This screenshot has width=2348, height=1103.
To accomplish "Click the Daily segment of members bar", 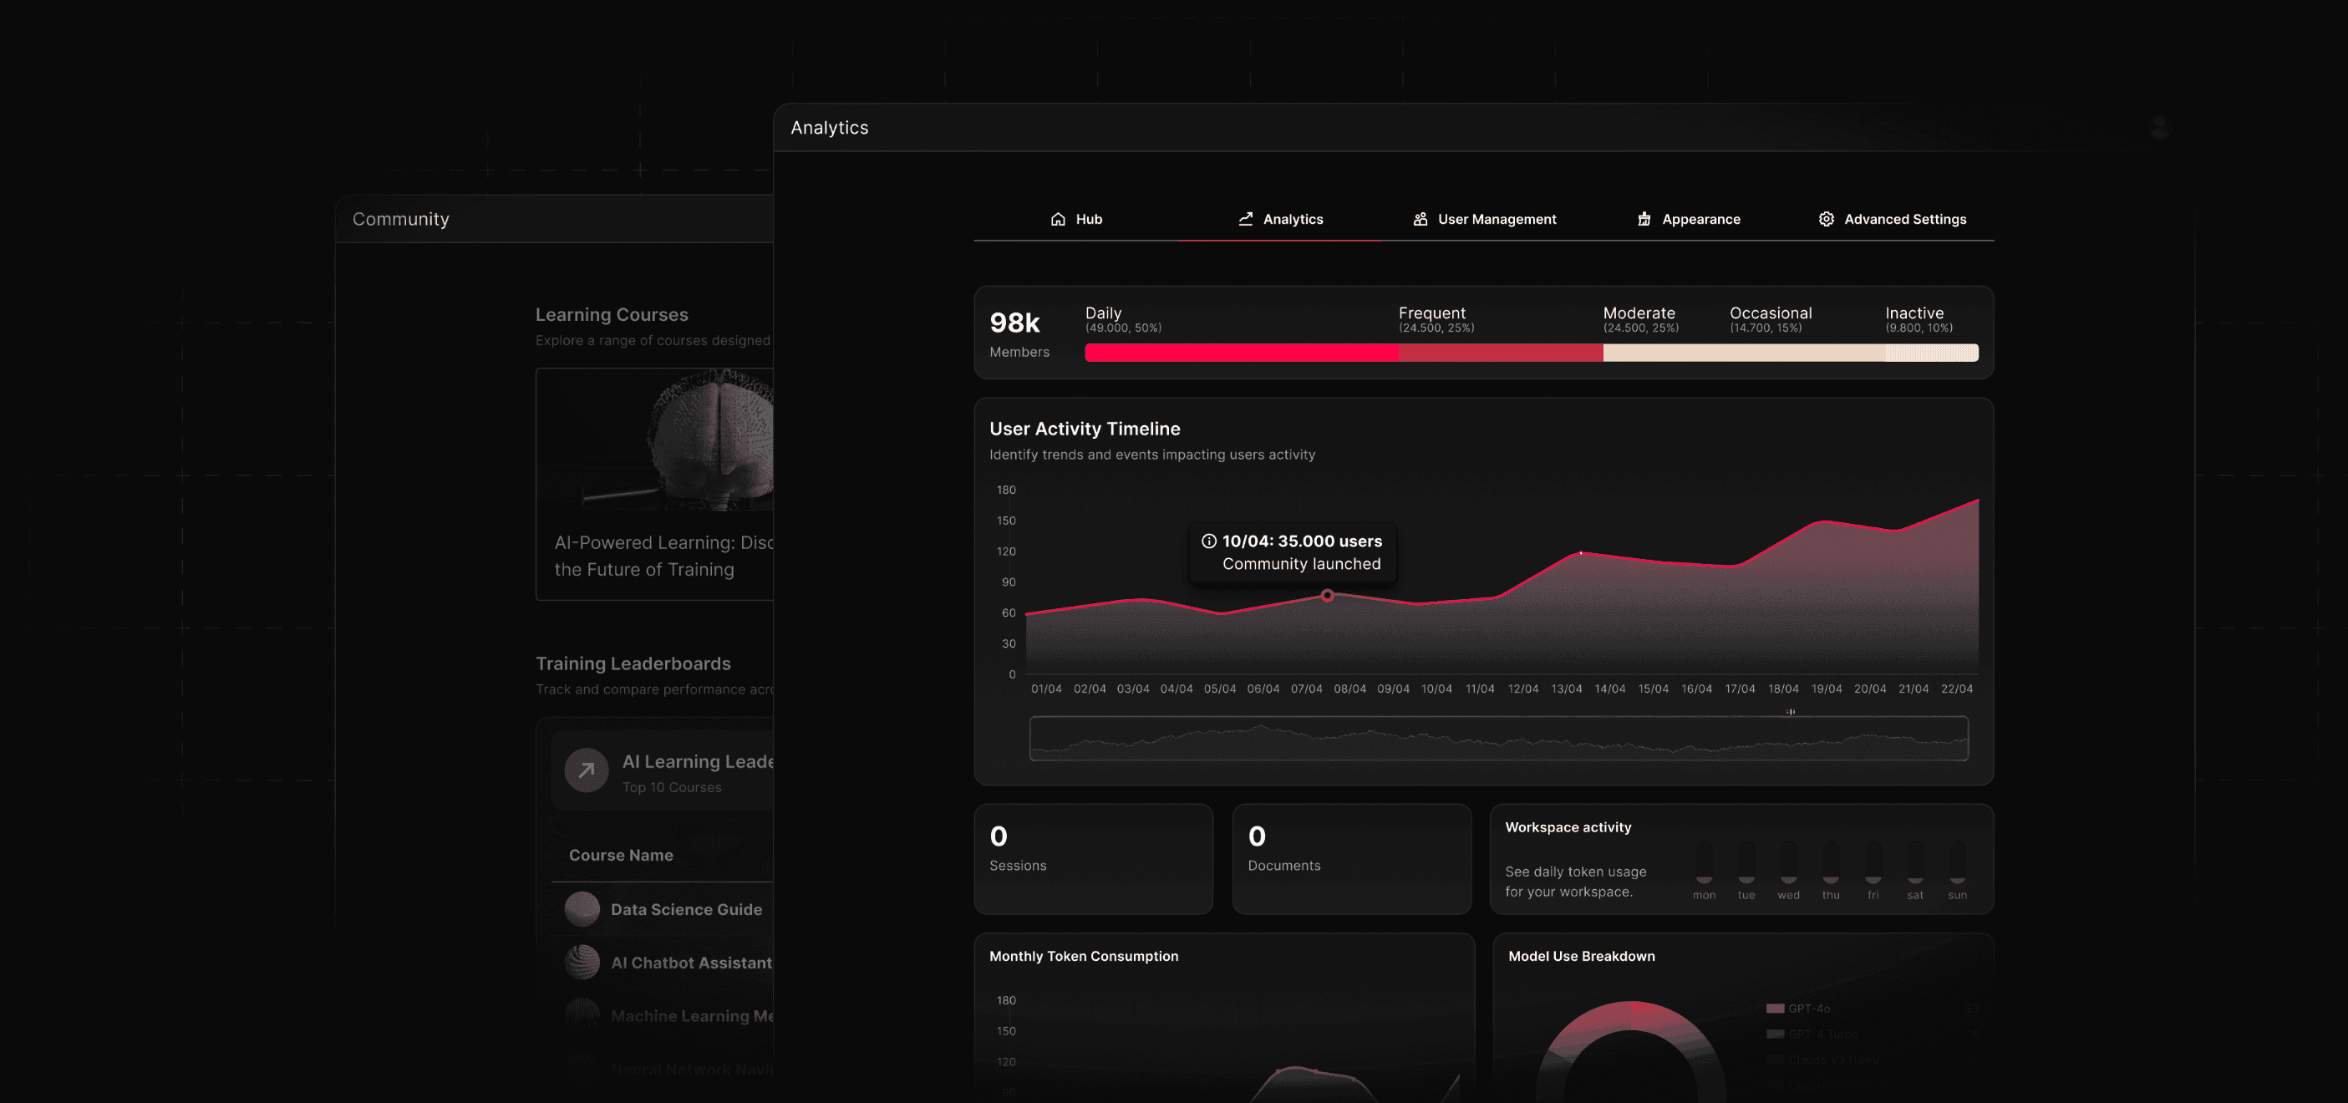I will pyautogui.click(x=1242, y=353).
